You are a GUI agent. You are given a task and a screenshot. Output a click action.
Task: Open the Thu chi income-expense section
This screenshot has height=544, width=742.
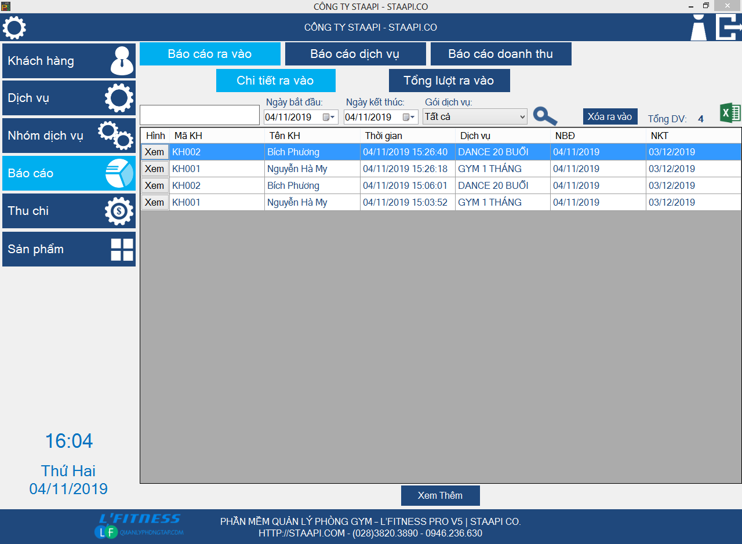click(x=69, y=211)
